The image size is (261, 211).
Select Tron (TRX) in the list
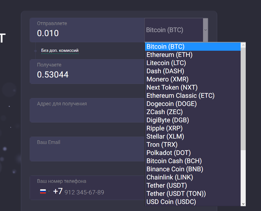[x=193, y=145]
